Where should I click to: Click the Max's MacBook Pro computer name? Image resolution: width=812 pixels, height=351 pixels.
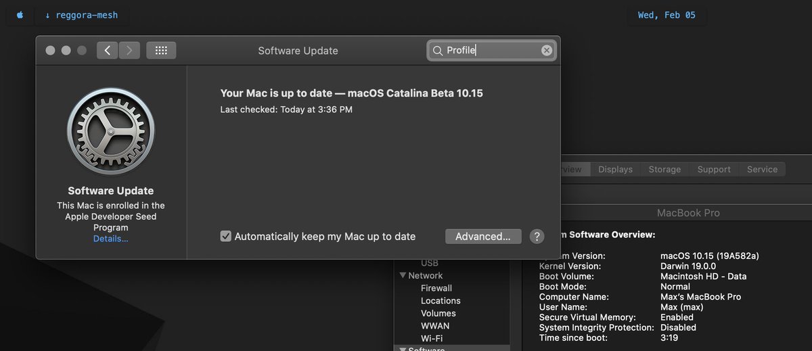[x=700, y=296]
